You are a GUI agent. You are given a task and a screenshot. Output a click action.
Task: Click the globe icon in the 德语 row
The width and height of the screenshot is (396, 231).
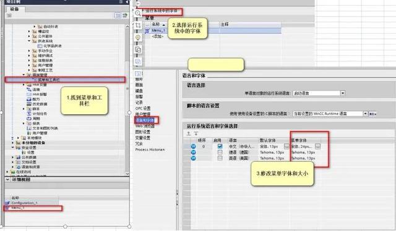(x=193, y=152)
